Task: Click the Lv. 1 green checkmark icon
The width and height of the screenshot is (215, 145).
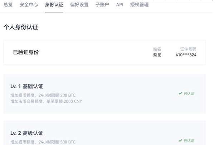Action: 180,94
